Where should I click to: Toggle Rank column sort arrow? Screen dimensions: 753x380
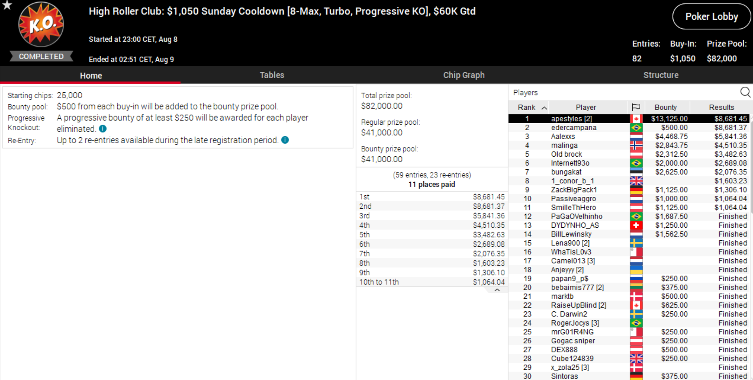544,108
